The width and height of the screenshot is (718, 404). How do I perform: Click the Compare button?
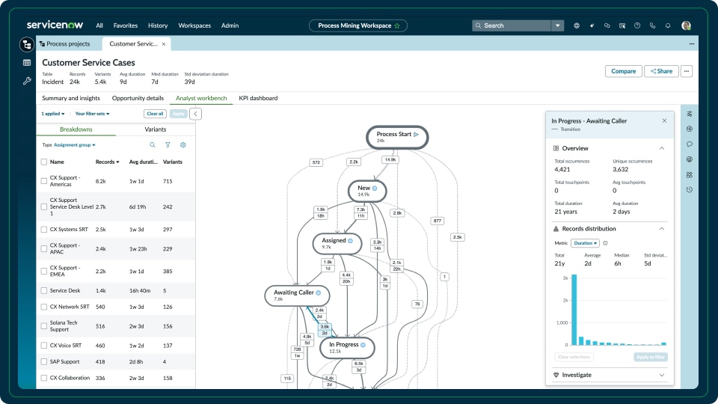pos(623,71)
